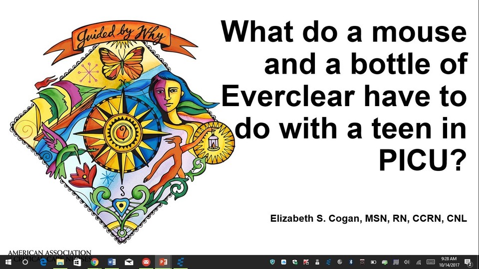Click the blue zigzag icon in system tray

tap(328, 262)
